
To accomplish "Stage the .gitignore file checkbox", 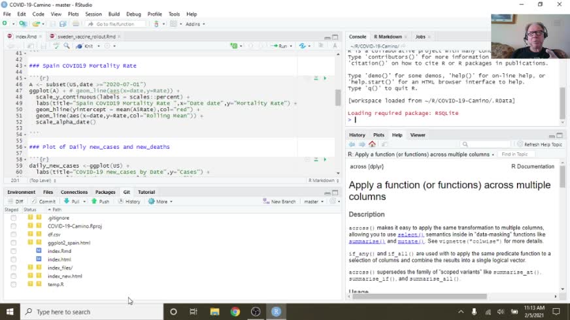I will (14, 218).
